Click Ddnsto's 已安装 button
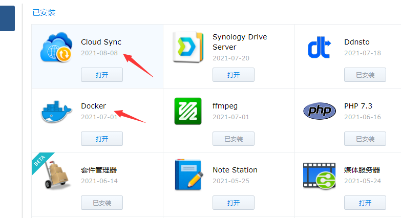Image resolution: width=401 pixels, height=218 pixels. (x=365, y=75)
